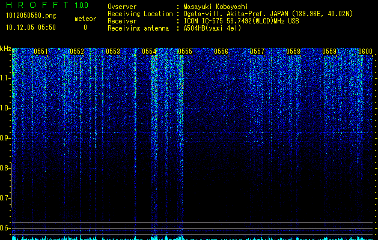Click the filename 1012050550.png
Image resolution: width=378 pixels, height=240 pixels.
click(31, 16)
